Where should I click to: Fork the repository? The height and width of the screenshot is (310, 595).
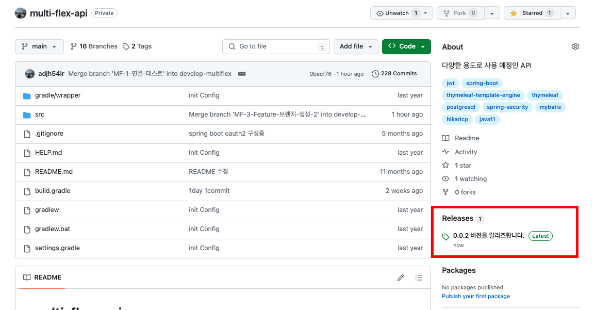click(460, 13)
